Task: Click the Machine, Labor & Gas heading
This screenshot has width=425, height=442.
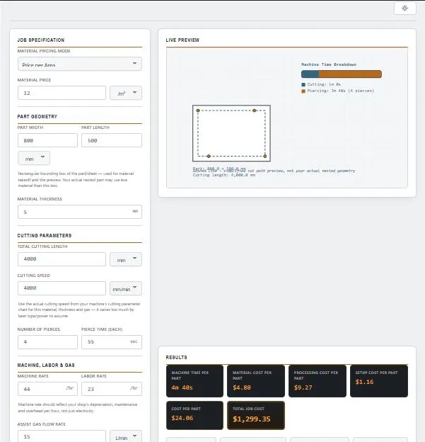Action: click(x=46, y=365)
